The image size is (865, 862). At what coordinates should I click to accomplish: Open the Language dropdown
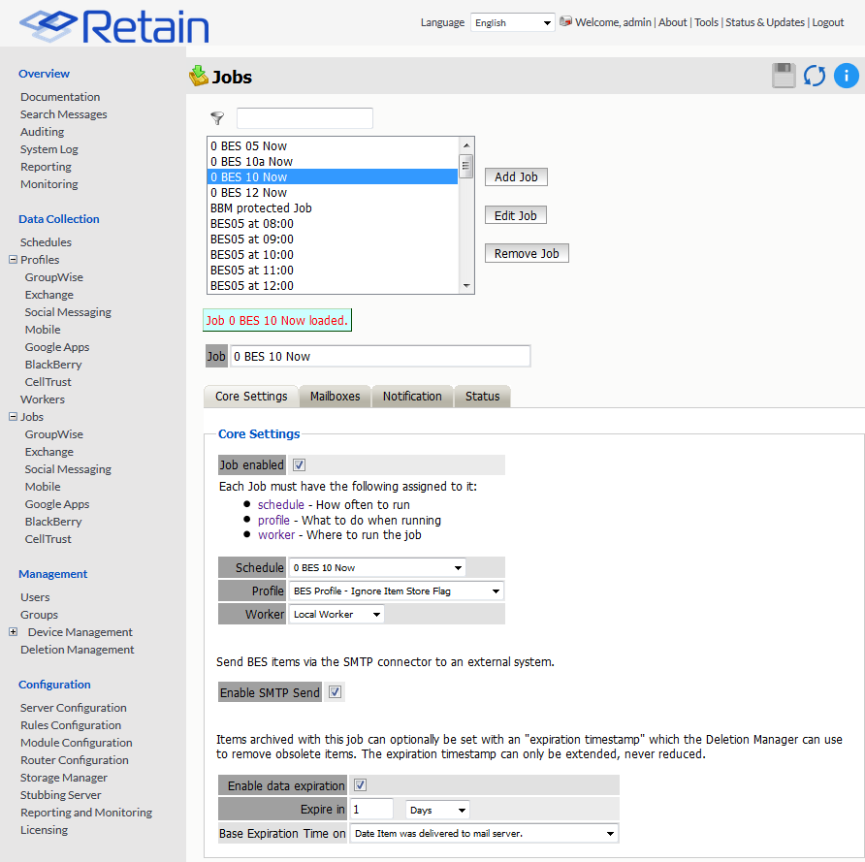(512, 22)
